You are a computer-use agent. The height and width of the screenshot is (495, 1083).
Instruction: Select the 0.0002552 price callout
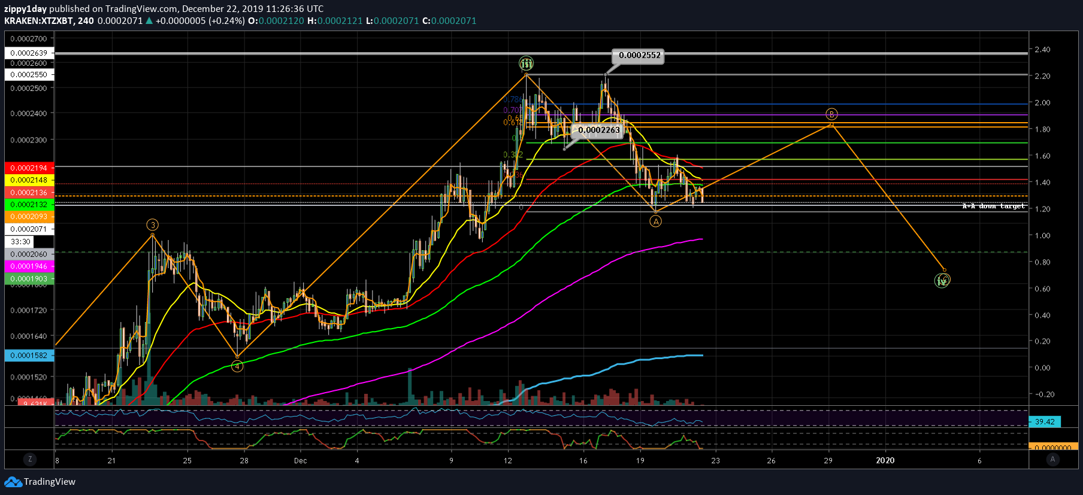pyautogui.click(x=639, y=56)
